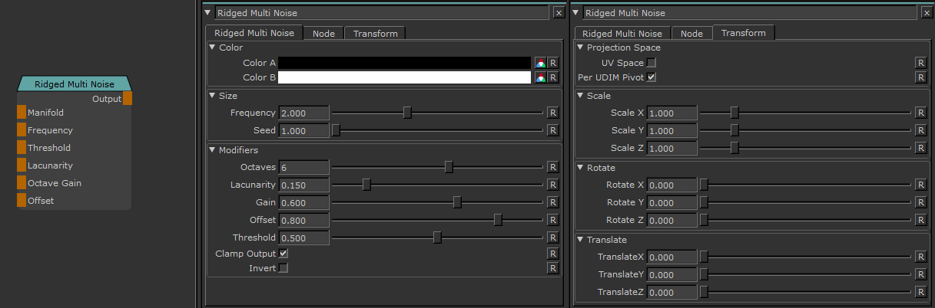
Task: Open color picker icon for Color A
Action: tap(541, 63)
